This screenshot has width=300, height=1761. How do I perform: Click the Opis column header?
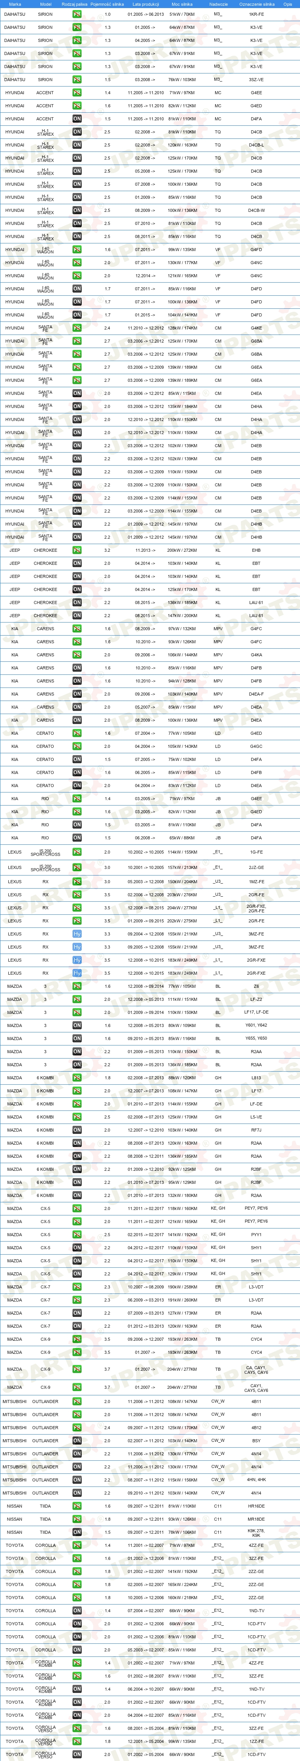[288, 4]
